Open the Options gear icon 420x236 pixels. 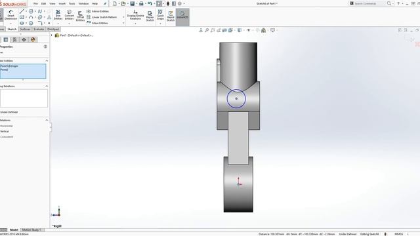pyautogui.click(x=180, y=3)
